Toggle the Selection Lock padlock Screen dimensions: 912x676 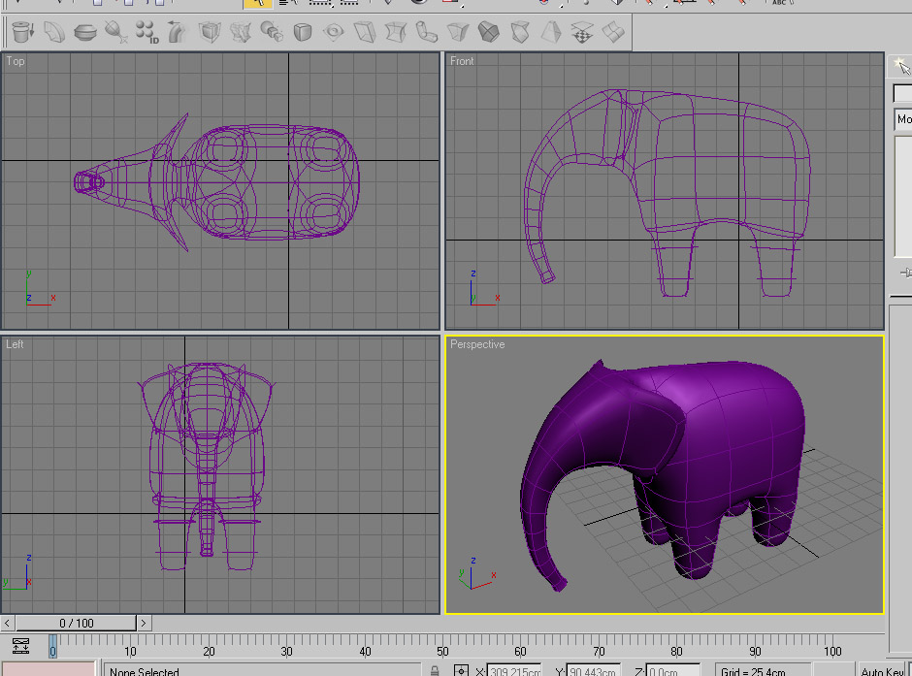coord(435,671)
